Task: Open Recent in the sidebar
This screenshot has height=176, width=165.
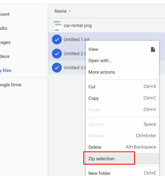Action: (5, 14)
